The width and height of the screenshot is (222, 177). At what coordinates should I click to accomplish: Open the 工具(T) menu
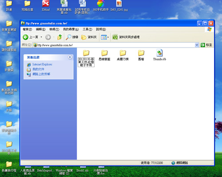pos(87,29)
